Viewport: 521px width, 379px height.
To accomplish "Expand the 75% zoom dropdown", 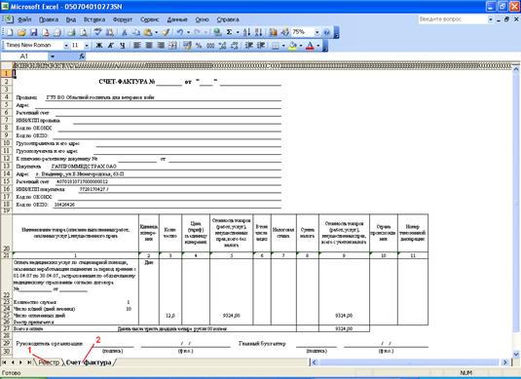I will (x=317, y=32).
